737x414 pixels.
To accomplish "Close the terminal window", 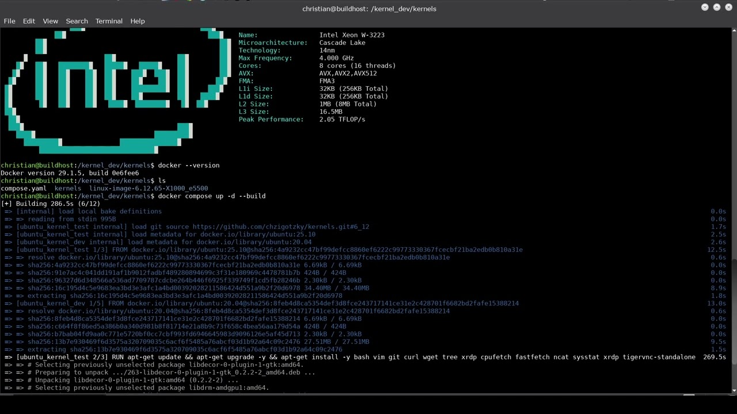I will coord(728,7).
